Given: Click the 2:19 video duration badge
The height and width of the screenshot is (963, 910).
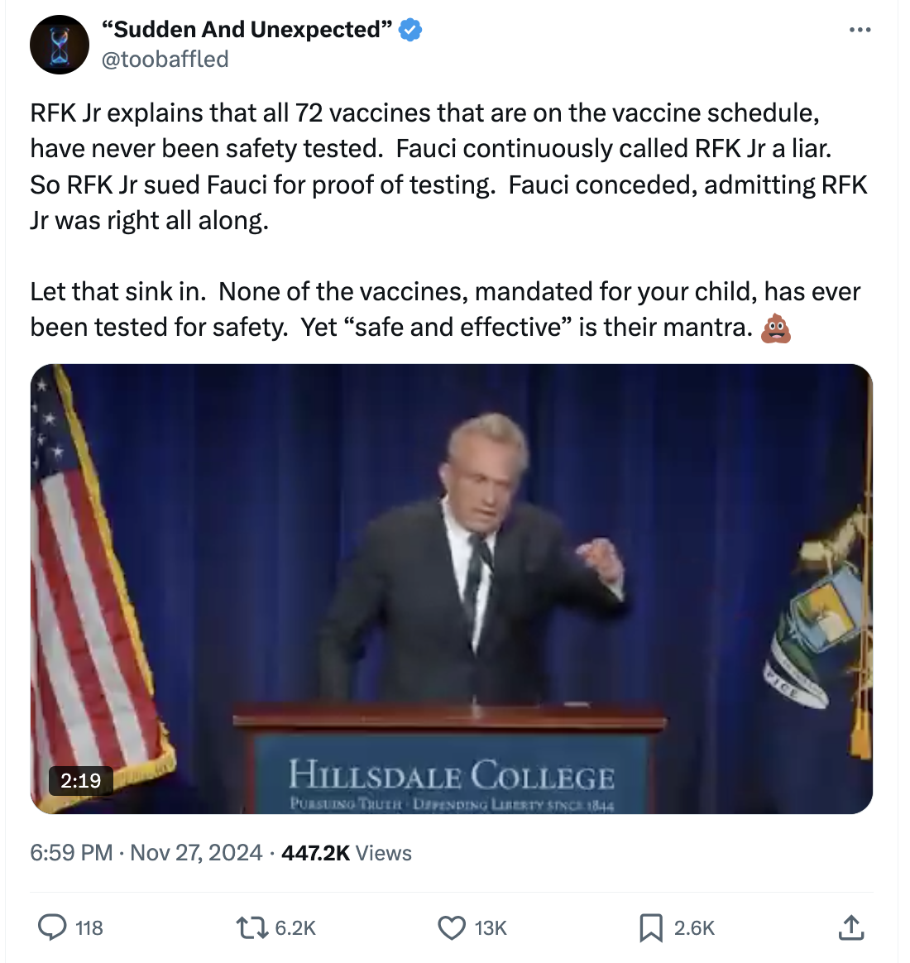Looking at the screenshot, I should [80, 781].
